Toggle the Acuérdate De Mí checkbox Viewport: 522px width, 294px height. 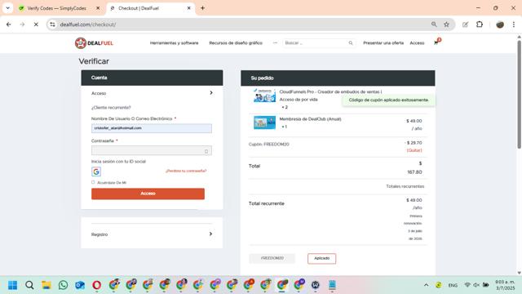[93, 182]
